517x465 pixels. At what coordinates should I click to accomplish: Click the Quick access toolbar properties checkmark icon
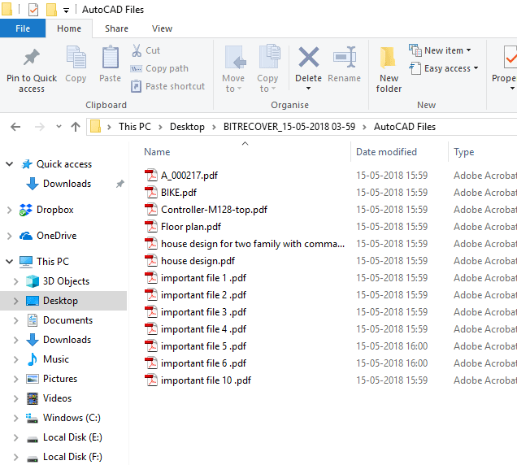tap(33, 10)
